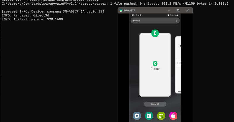Select the Phone app recent card
234x122 pixels.
pos(155,65)
